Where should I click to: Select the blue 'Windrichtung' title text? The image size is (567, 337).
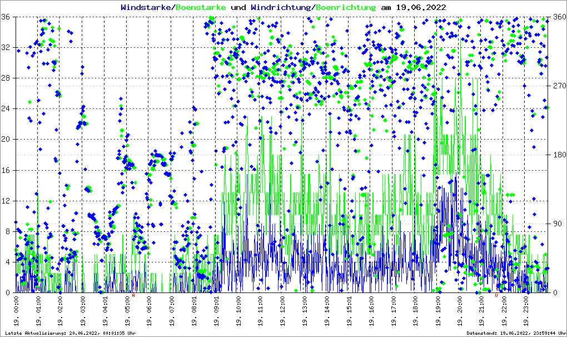tap(281, 7)
